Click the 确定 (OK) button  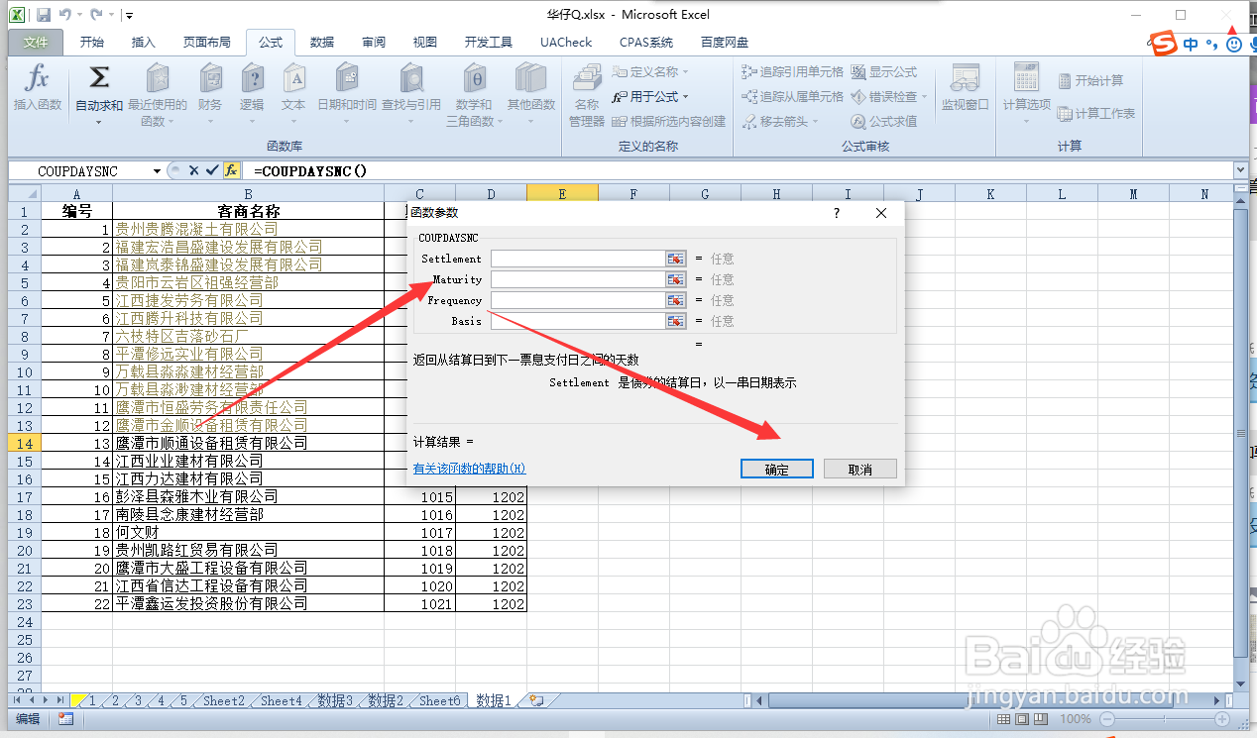[x=777, y=469]
